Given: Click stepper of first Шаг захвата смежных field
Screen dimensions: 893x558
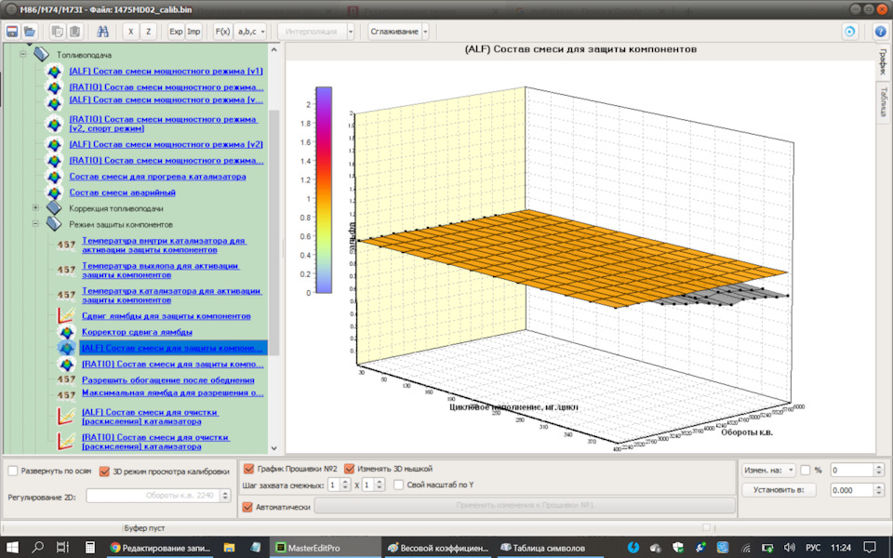Looking at the screenshot, I should [x=345, y=485].
